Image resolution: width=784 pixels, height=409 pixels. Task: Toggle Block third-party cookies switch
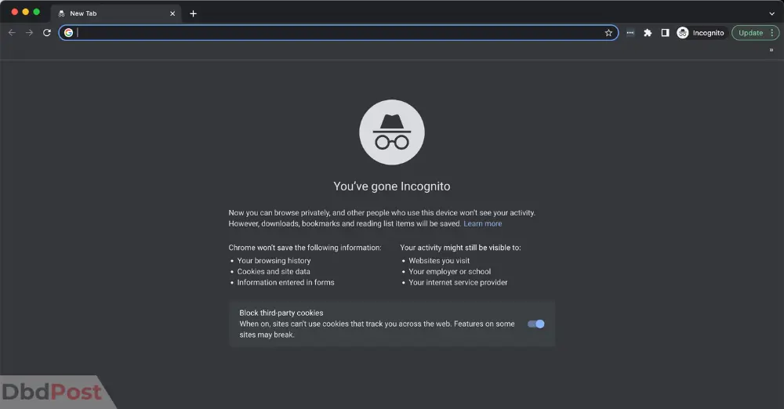coord(536,324)
